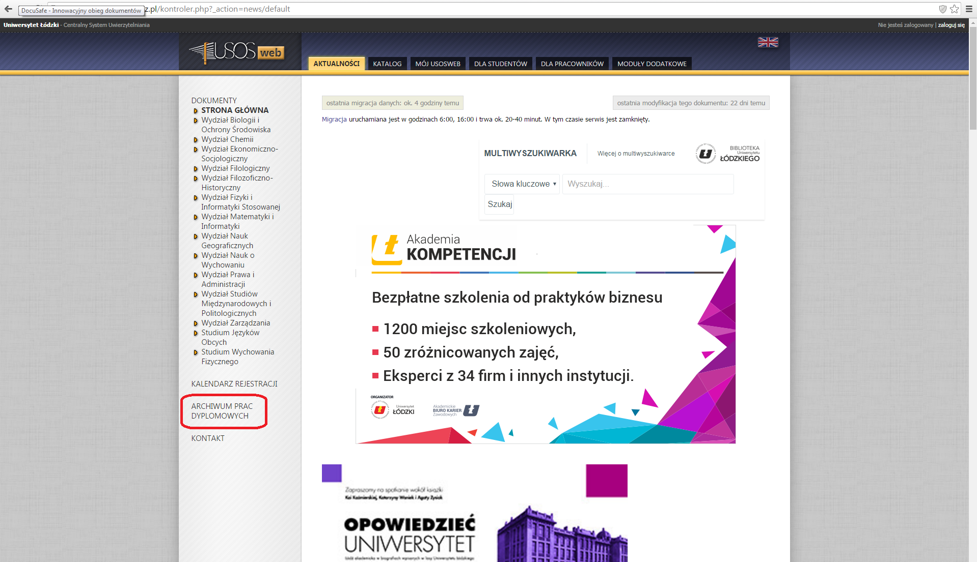Switch language via the UK flag

pos(768,42)
